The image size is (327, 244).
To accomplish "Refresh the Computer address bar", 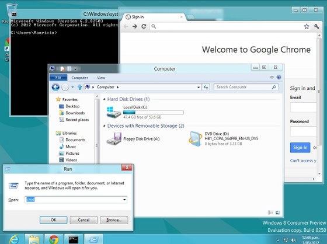I will pyautogui.click(x=206, y=87).
